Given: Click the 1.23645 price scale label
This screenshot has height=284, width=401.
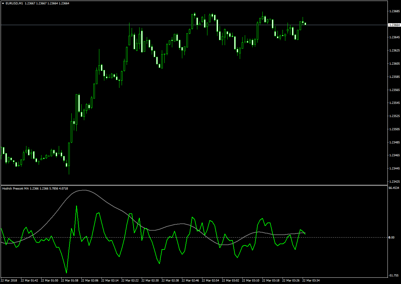Looking at the screenshot, I should tap(394, 37).
